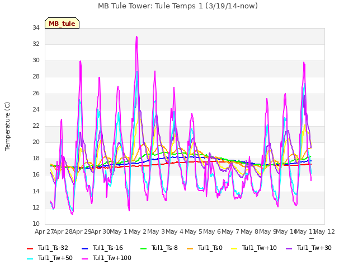358x269 pixels.
Task: Click the blue Tul1_Ts-16 legend swatch
Action: point(84,249)
